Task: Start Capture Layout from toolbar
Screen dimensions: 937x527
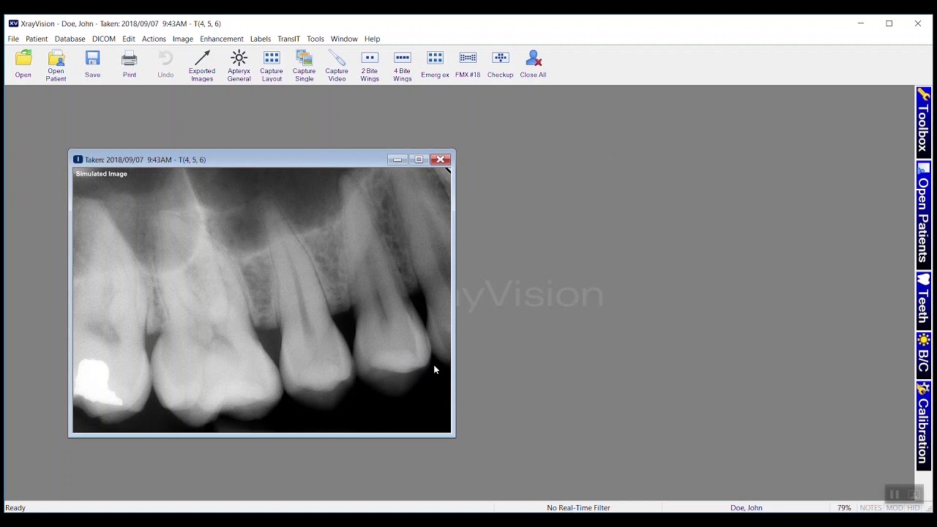Action: (272, 65)
